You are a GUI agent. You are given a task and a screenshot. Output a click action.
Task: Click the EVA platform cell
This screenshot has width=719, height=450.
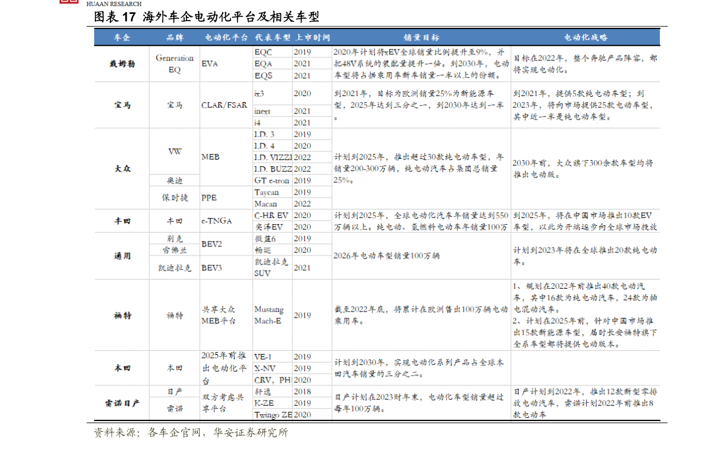click(x=209, y=64)
